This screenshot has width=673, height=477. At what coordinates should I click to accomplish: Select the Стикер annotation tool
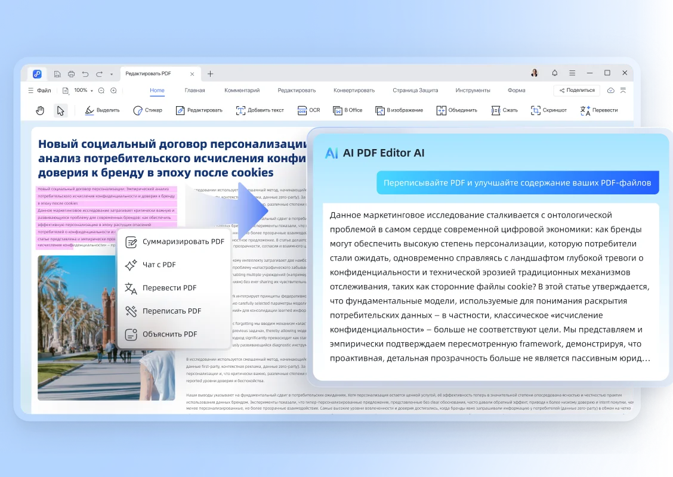(147, 110)
